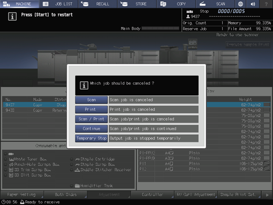273x205 pixels.
Task: Click the info icon beside restart message
Action: coord(12,16)
